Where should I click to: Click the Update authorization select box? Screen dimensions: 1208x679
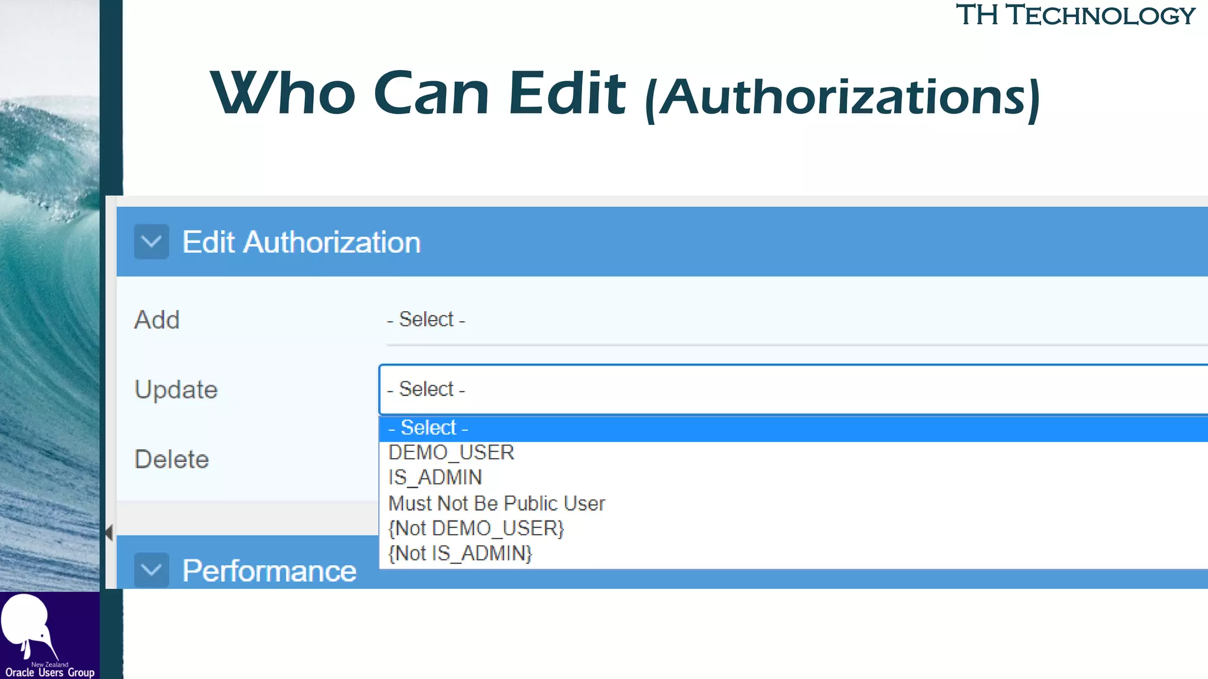point(794,390)
